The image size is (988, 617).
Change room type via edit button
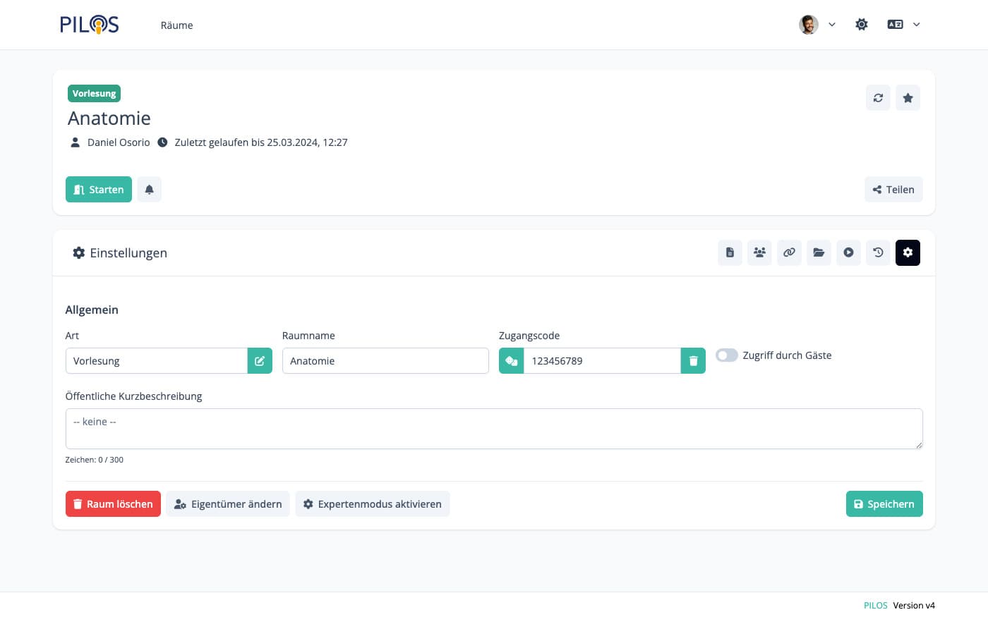click(x=260, y=361)
